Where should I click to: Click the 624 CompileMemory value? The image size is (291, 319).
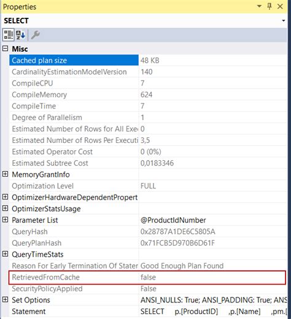coord(146,95)
